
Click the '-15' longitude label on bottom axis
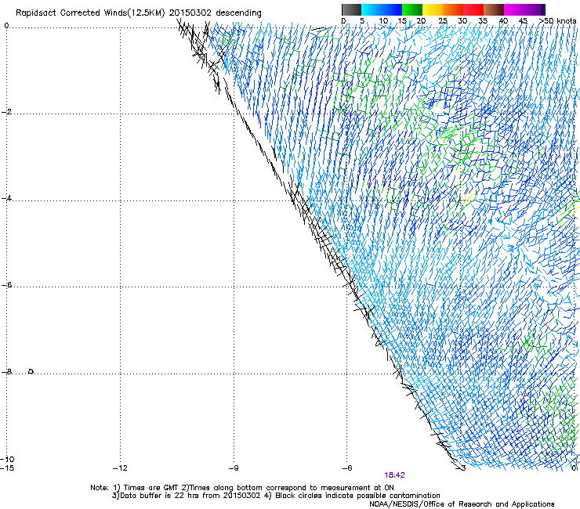click(7, 468)
